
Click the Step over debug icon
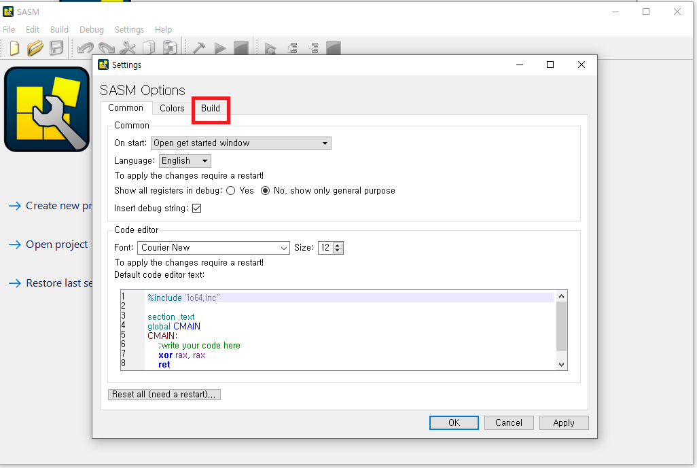click(x=293, y=48)
